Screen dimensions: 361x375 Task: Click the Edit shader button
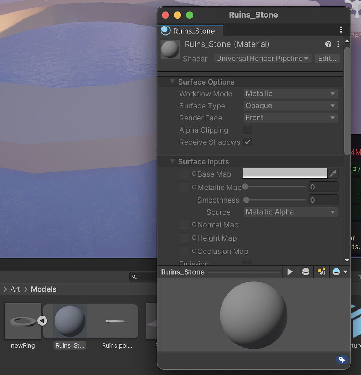point(327,58)
